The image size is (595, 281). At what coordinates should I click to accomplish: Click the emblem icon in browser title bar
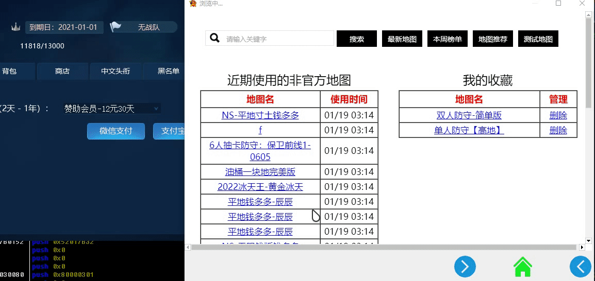click(193, 4)
